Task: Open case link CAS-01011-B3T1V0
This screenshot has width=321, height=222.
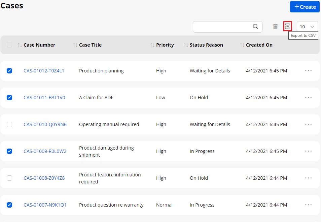Action: pyautogui.click(x=44, y=98)
